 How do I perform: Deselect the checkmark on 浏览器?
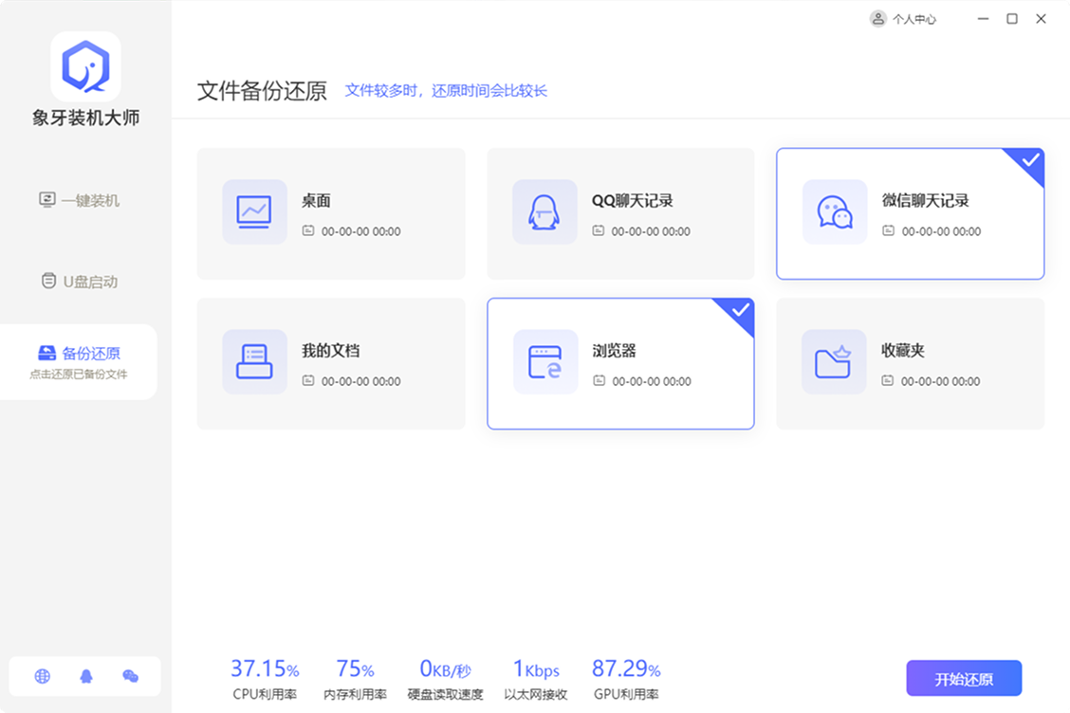[741, 313]
